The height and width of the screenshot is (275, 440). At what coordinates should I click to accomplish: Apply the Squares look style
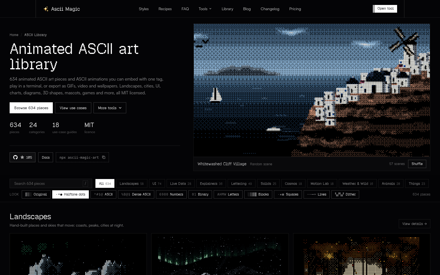pyautogui.click(x=288, y=194)
